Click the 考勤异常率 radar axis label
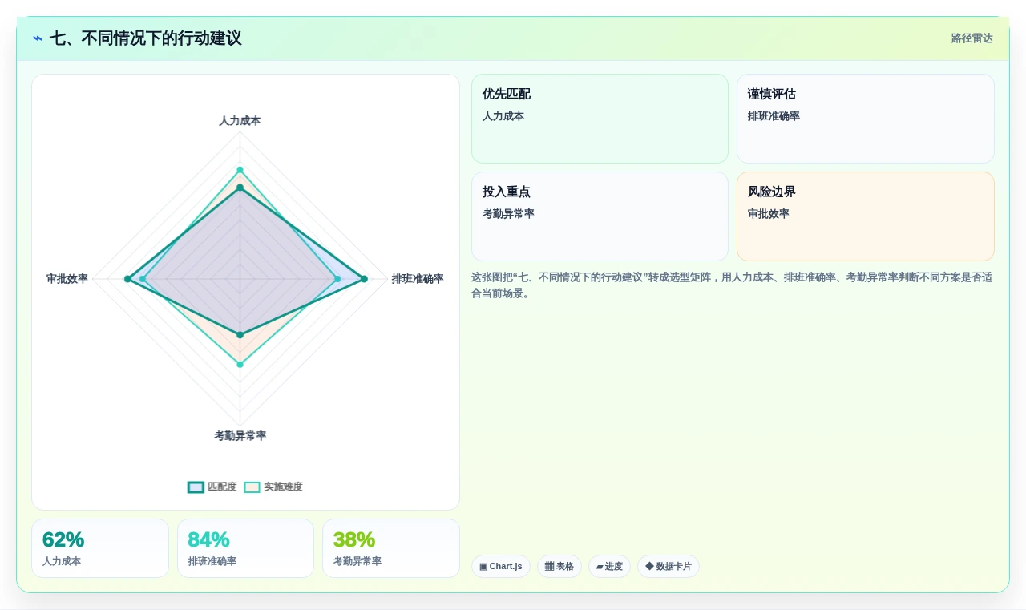Viewport: 1026px width, 610px height. coord(240,436)
